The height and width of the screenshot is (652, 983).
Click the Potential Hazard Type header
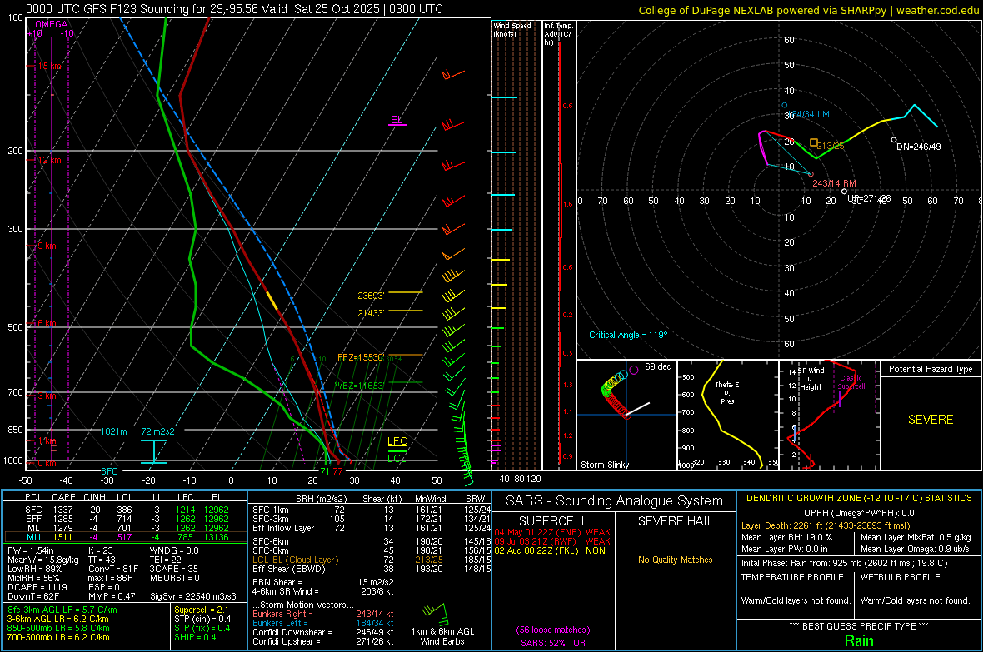coord(931,369)
